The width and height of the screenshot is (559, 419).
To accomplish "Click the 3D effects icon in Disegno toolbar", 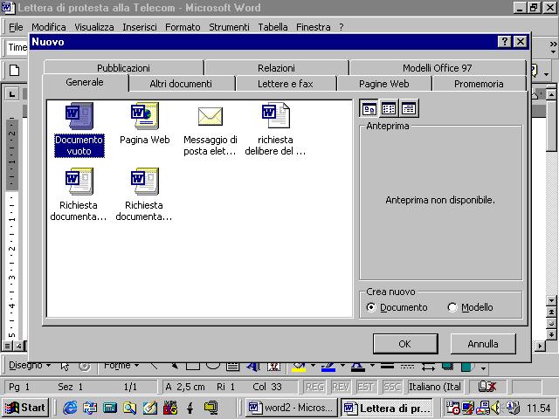I will pos(468,367).
